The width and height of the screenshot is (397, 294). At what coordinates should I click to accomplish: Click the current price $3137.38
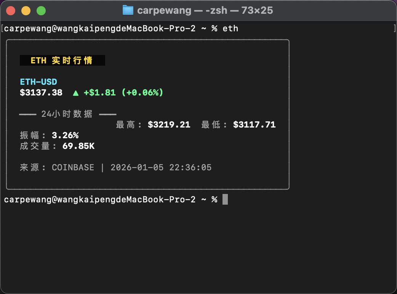pyautogui.click(x=41, y=92)
